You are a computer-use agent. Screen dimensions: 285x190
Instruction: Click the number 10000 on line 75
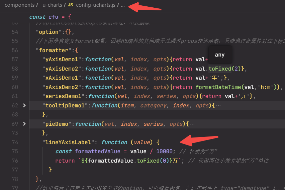pos(165,152)
